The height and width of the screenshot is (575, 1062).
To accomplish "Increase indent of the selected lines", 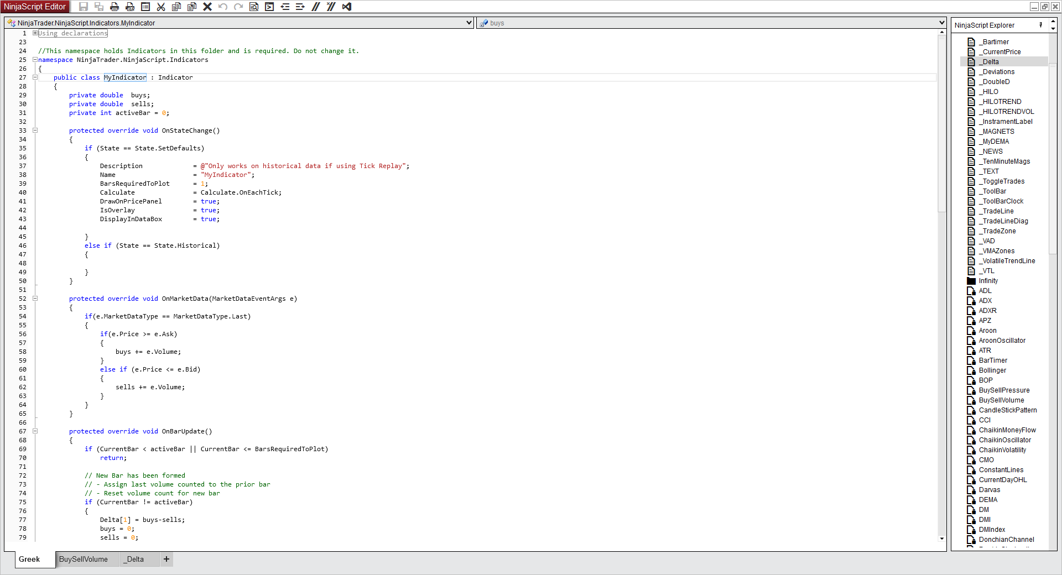I will coord(300,7).
